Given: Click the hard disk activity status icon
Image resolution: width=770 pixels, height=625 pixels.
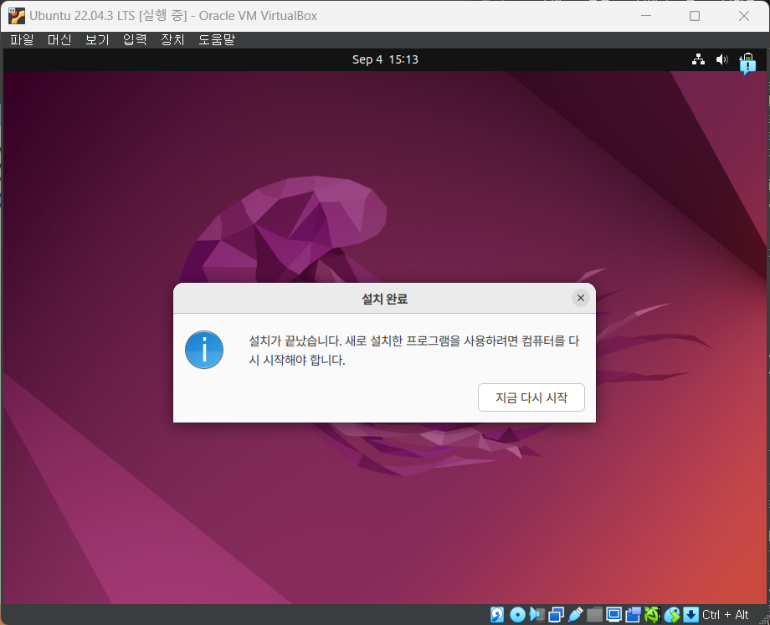Looking at the screenshot, I should click(497, 614).
